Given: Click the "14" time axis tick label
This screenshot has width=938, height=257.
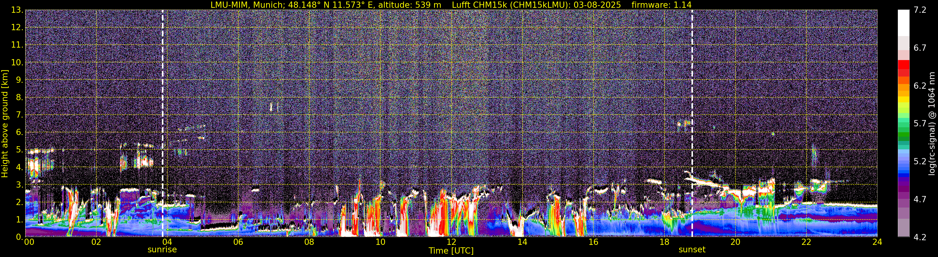Looking at the screenshot, I should [522, 242].
